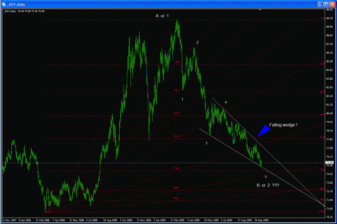Image resolution: width=337 pixels, height=224 pixels.
Task: Click the '2 Jul 2009' date on the time axis
Action: [x=226, y=220]
